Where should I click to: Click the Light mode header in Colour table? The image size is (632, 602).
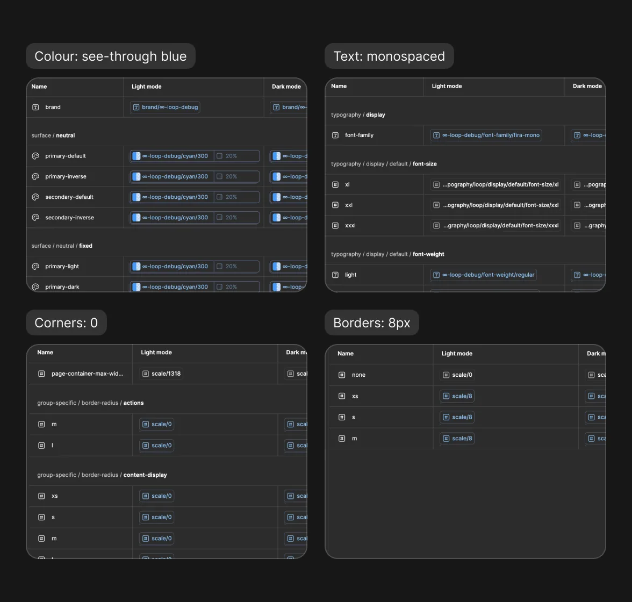click(146, 87)
